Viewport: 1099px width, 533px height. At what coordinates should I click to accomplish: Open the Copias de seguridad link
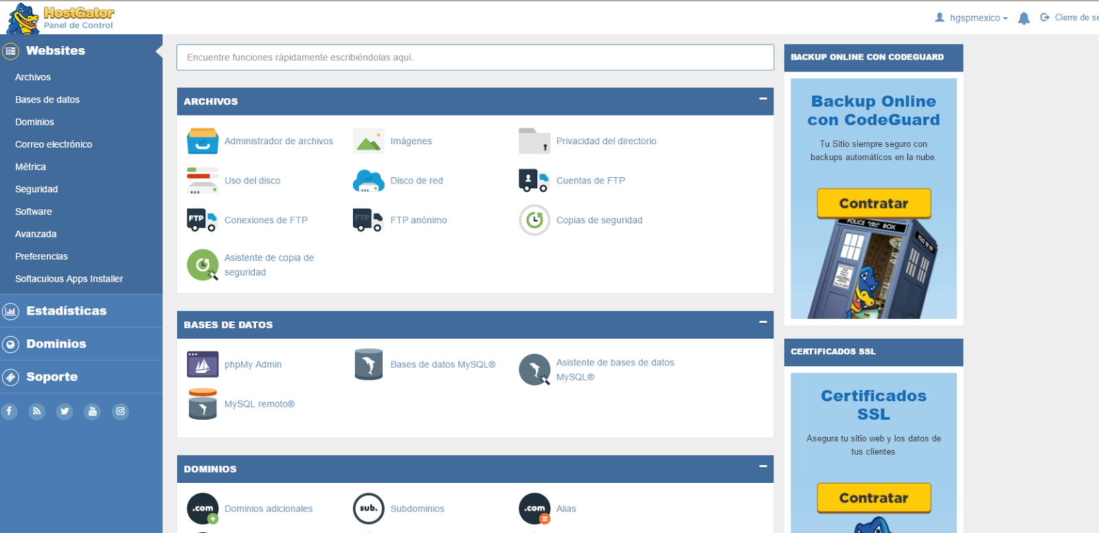click(600, 220)
